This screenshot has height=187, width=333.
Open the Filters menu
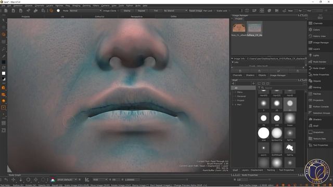96,6
